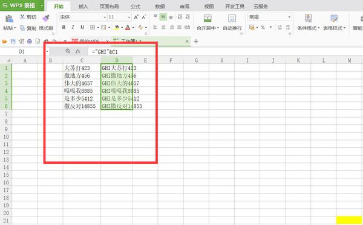Image resolution: width=363 pixels, height=225 pixels.
Task: Click the print preview icon in quick toolbar
Action: pyautogui.click(x=38, y=41)
